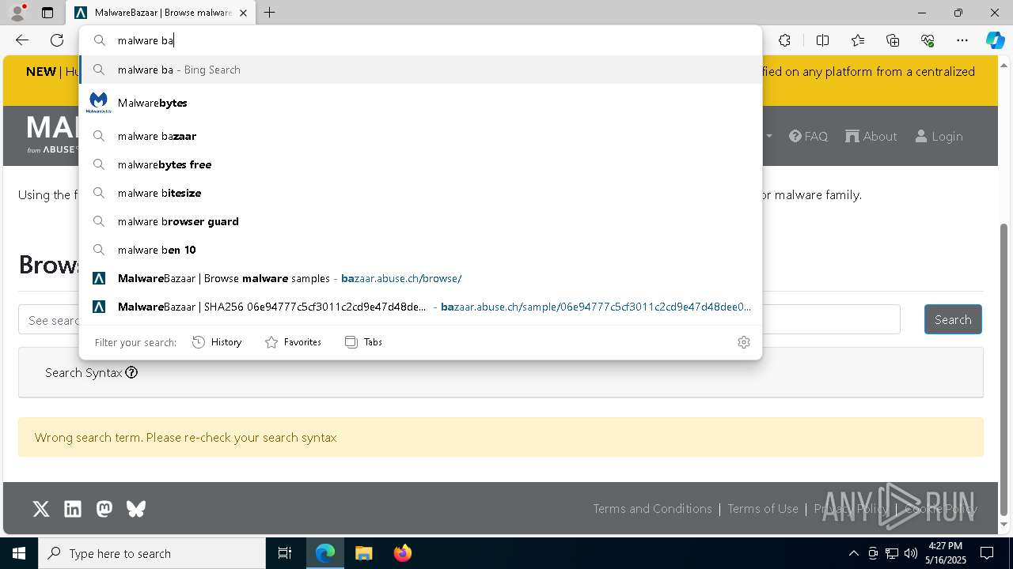Open the tab actions menu icon
1013x569 pixels.
click(47, 13)
